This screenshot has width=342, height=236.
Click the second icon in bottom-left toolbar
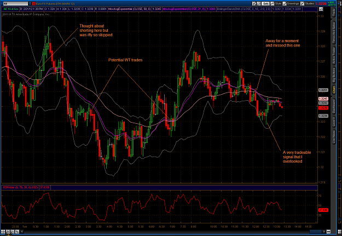point(8,232)
